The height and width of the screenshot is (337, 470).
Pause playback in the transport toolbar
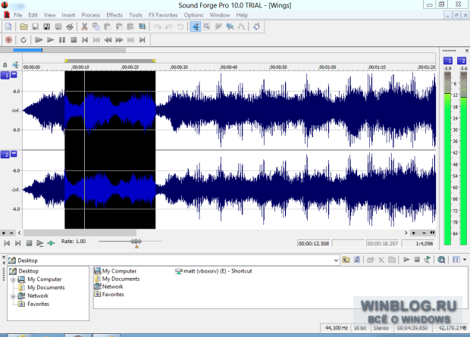point(61,40)
